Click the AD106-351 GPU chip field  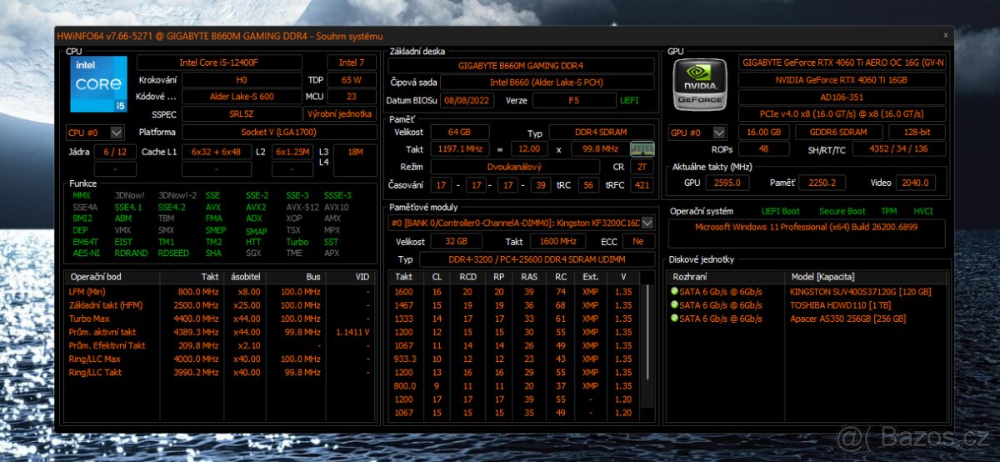842,97
